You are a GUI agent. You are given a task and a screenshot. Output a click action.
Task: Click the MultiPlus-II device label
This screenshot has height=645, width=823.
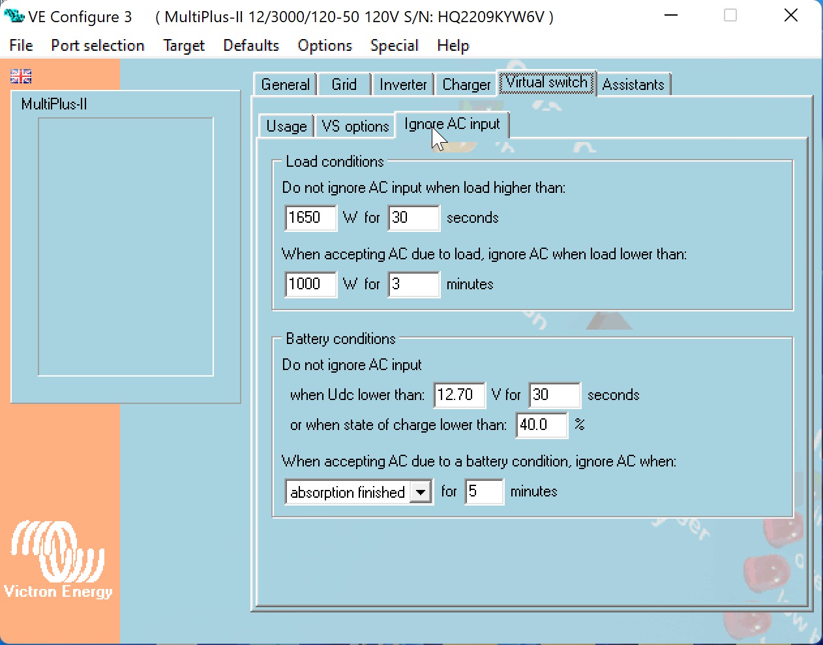tap(54, 104)
